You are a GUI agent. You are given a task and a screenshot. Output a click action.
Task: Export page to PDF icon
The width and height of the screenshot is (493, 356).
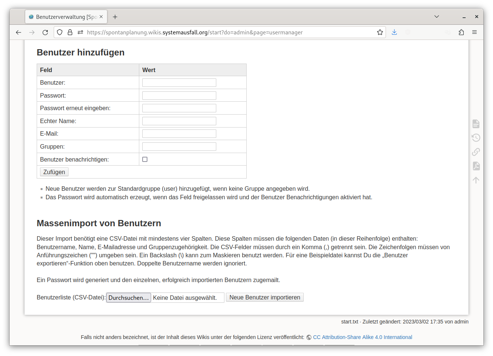pyautogui.click(x=476, y=166)
